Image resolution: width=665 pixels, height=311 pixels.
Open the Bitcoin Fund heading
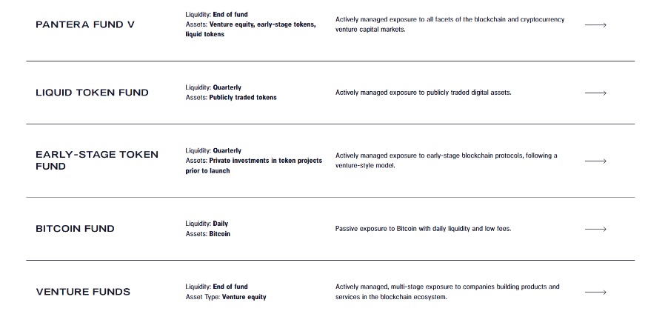coord(75,229)
